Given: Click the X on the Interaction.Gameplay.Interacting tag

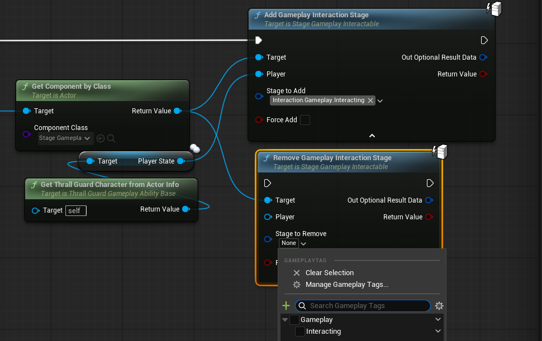Looking at the screenshot, I should coord(369,100).
